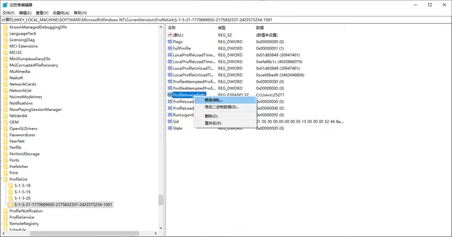Choose 重命名(R) from the context menu
Viewport: 452px width, 237px height.
[226, 124]
